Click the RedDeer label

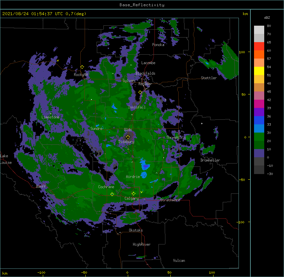click(x=145, y=84)
